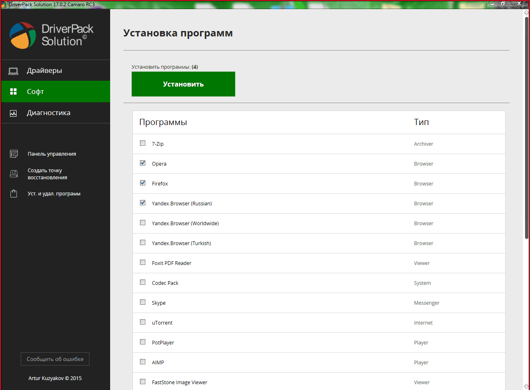Click the Установить программы: (4) label
530x390 pixels.
pos(165,67)
